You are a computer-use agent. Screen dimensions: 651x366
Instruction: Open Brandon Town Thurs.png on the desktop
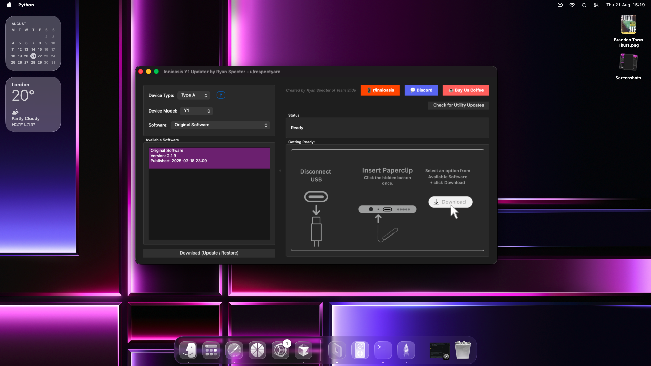628,24
